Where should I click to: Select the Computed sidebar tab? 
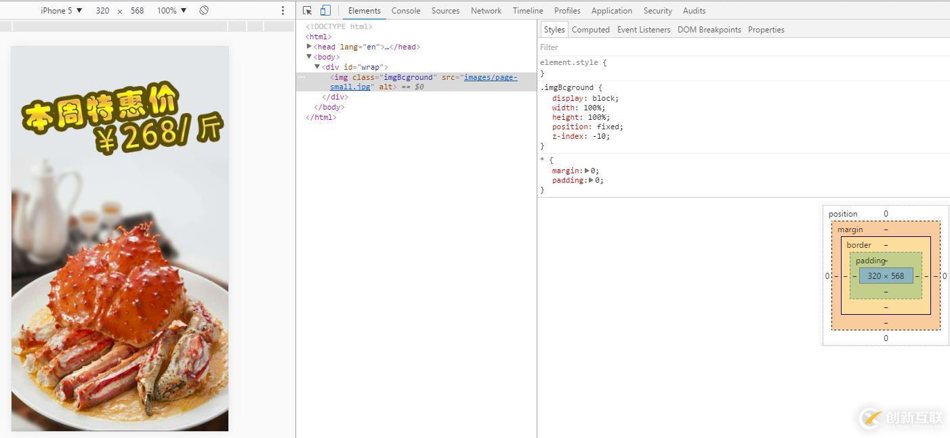[x=591, y=29]
